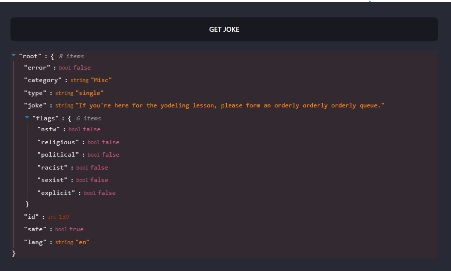Screen dimensions: 451x271
Task: Click the "safe" key
Action: [x=35, y=229]
